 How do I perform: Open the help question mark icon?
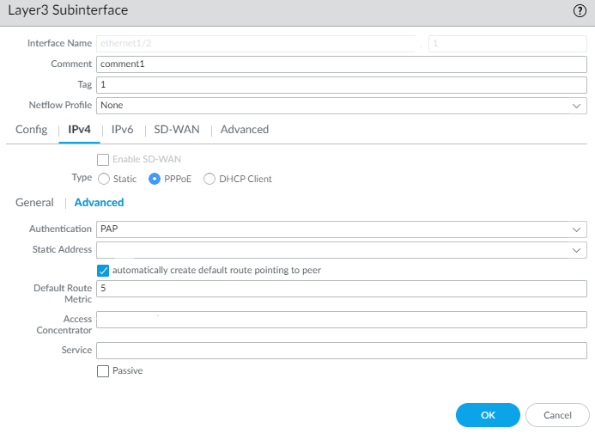(x=579, y=11)
